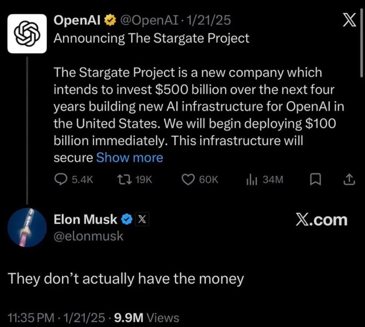This screenshot has width=365, height=327.
Task: Open the reply icon on OpenAI's tweet
Action: (x=61, y=180)
